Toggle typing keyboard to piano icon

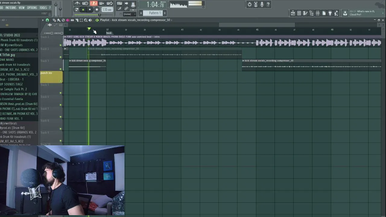point(119,3)
